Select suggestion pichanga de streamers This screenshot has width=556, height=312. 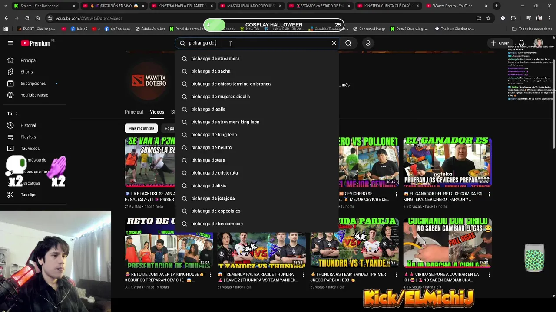pos(256,58)
